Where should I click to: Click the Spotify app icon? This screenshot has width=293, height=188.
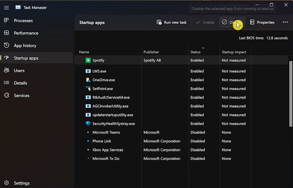pyautogui.click(x=88, y=60)
